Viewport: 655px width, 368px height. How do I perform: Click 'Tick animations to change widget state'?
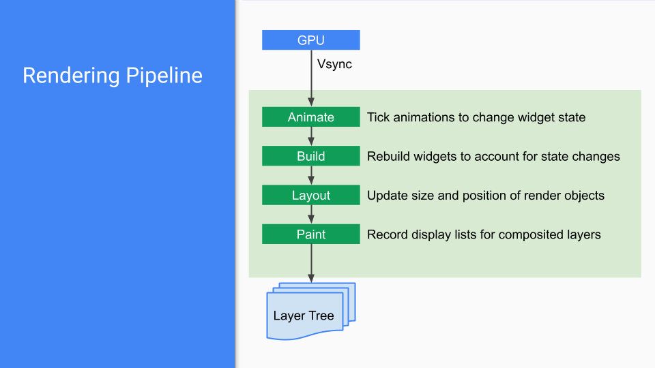[x=476, y=117]
